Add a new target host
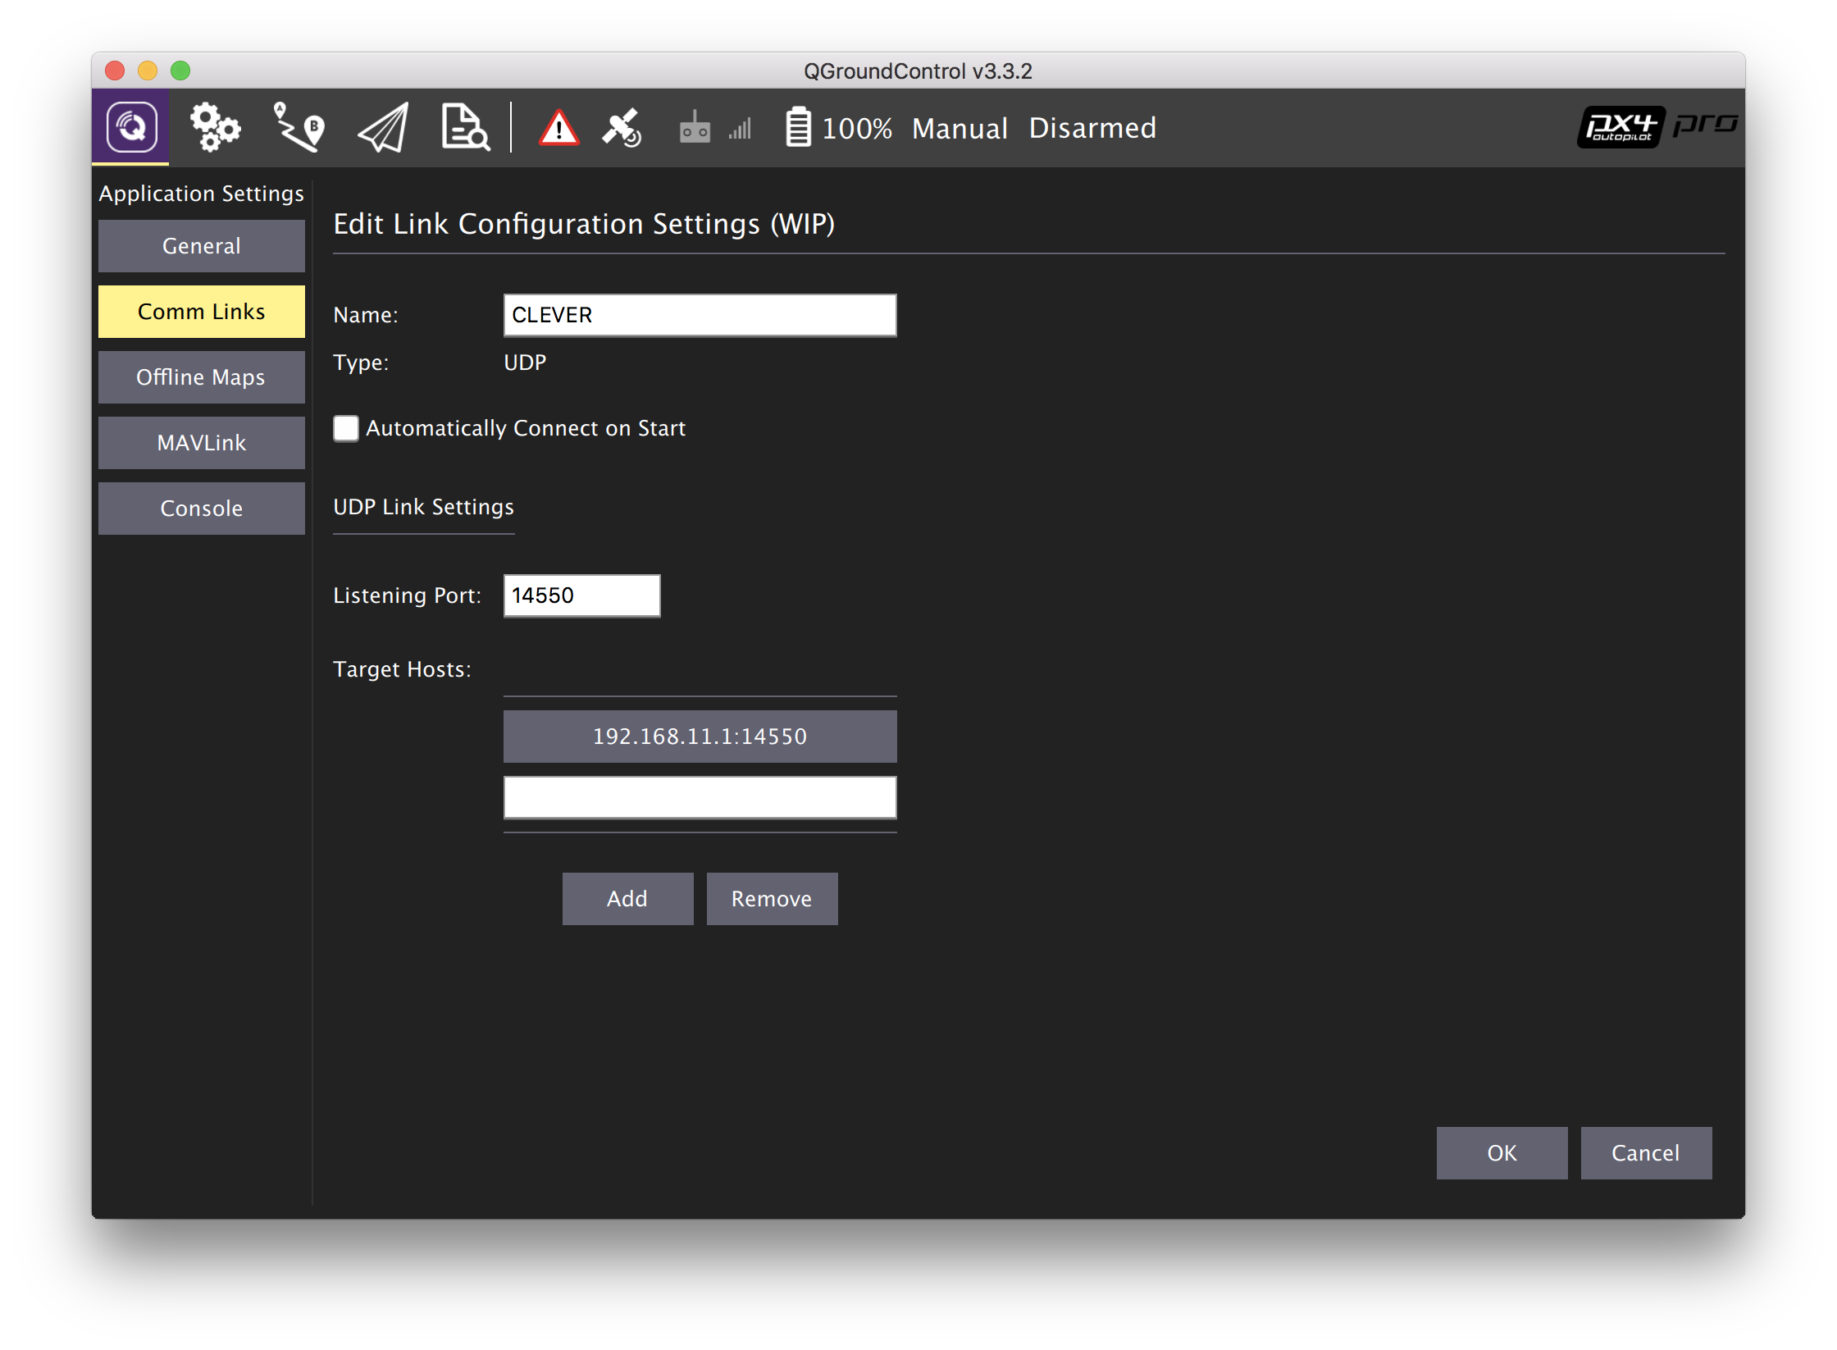This screenshot has width=1837, height=1350. tap(627, 898)
